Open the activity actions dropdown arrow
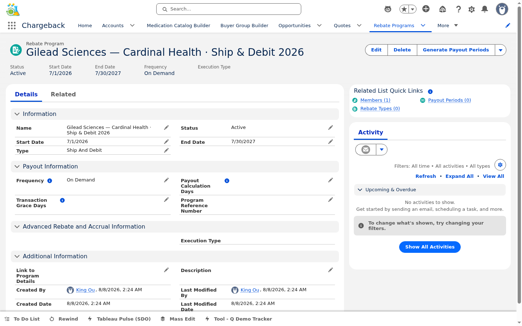This screenshot has width=522, height=326. [x=382, y=150]
